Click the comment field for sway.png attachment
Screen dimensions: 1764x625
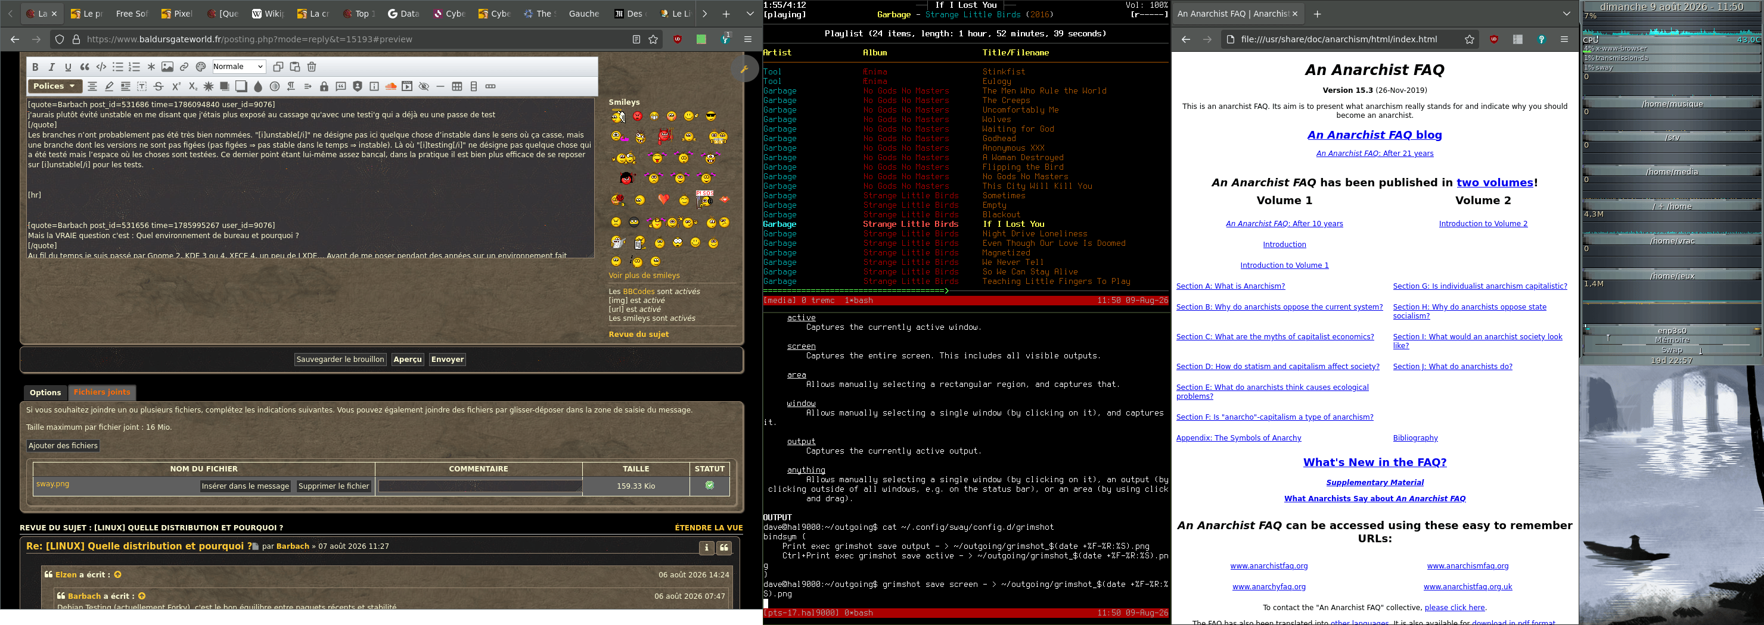tap(479, 486)
